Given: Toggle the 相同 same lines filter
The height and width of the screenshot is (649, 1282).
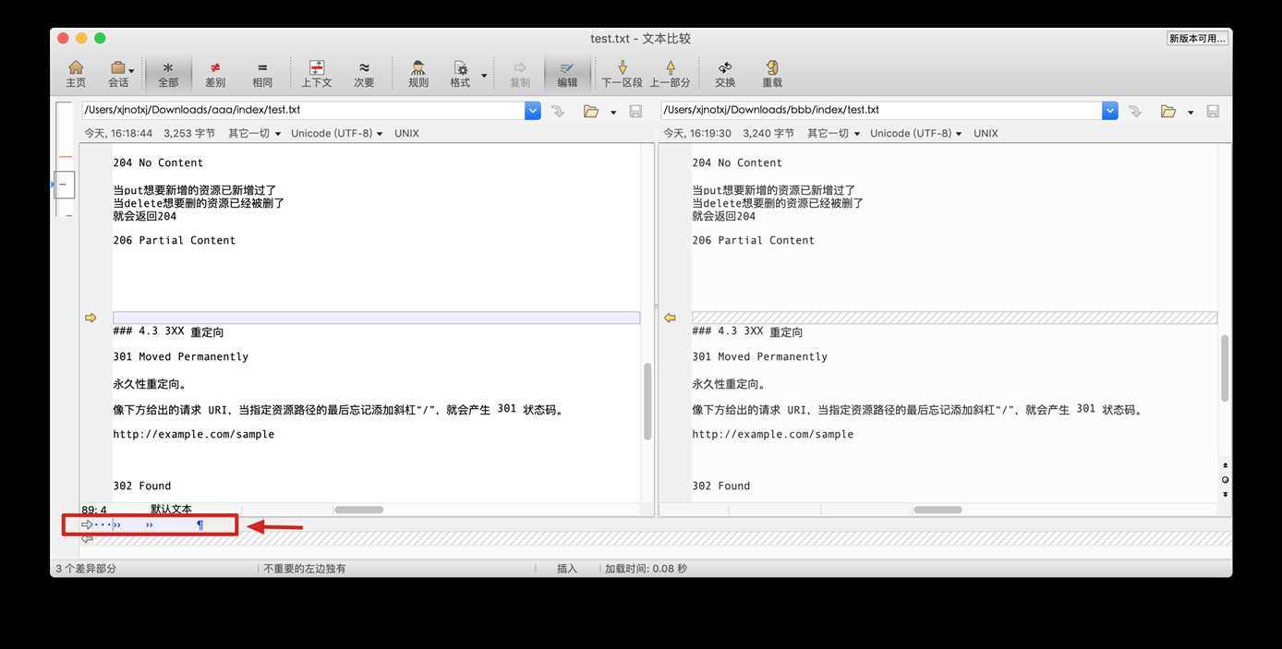Looking at the screenshot, I should click(262, 73).
